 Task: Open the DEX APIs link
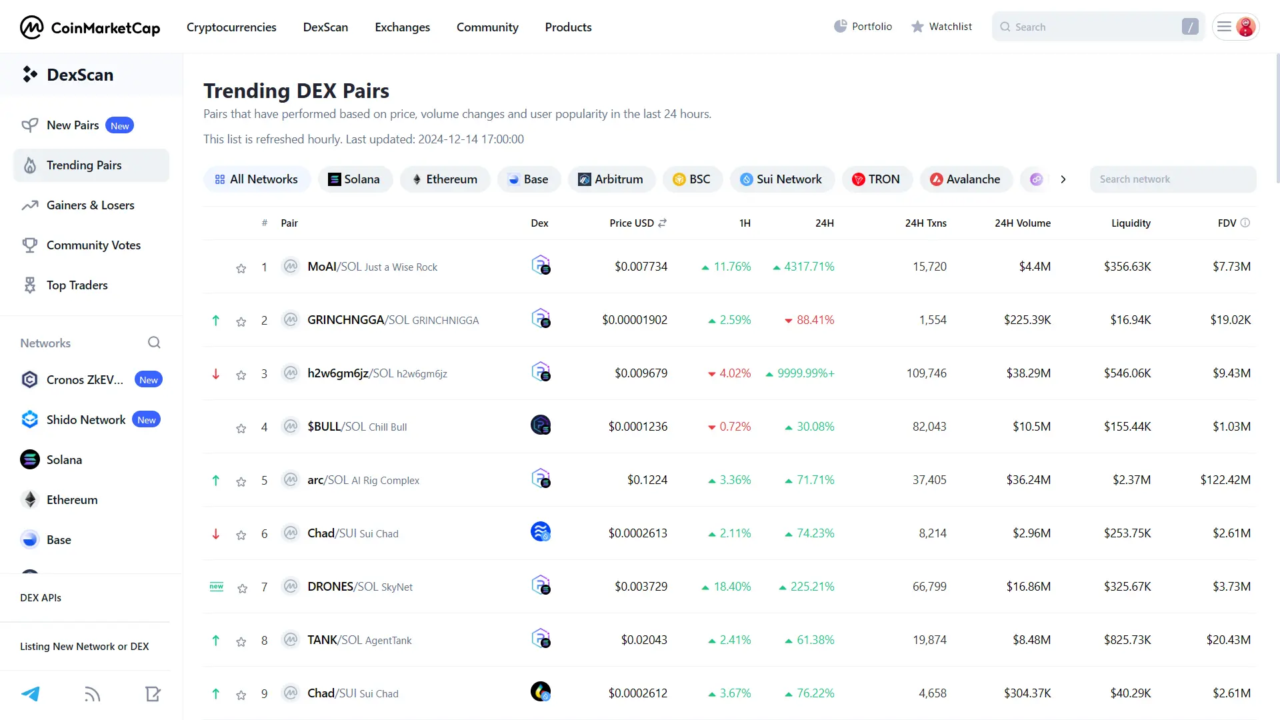pyautogui.click(x=41, y=598)
